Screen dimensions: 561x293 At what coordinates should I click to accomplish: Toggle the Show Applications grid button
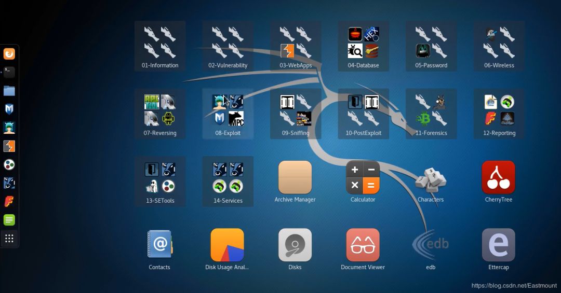click(9, 239)
